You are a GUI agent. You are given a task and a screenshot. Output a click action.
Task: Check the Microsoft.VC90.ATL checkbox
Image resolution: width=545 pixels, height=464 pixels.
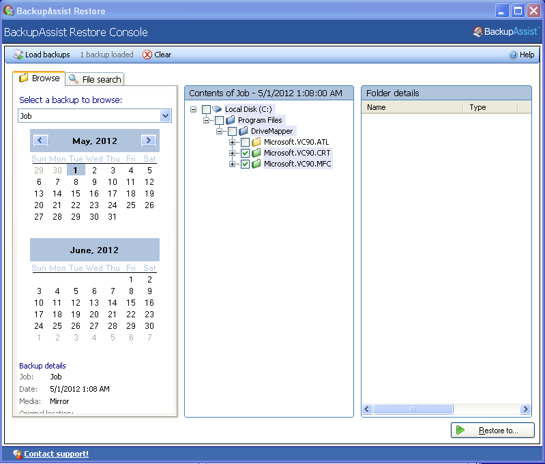tap(245, 142)
